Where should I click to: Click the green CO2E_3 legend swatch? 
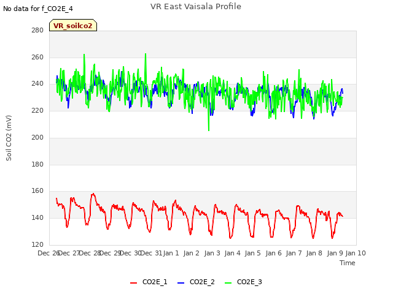(x=228, y=283)
